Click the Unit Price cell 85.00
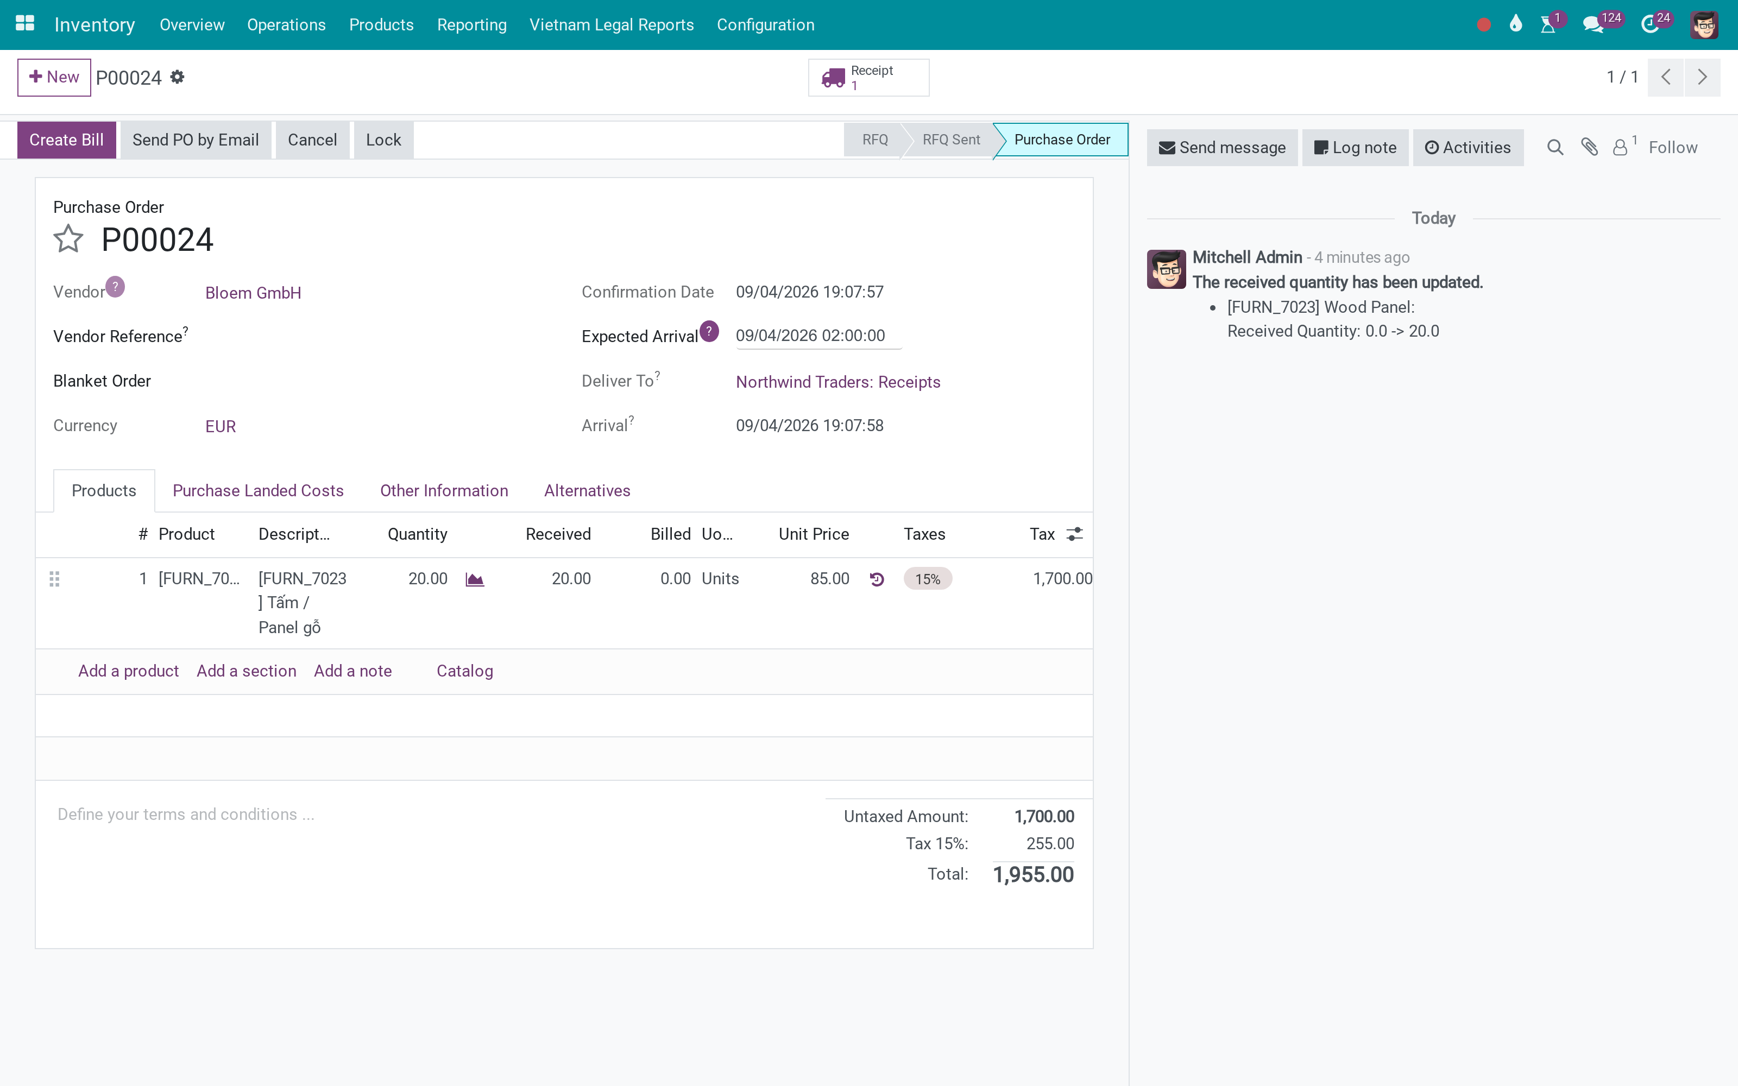1738x1086 pixels. [829, 579]
